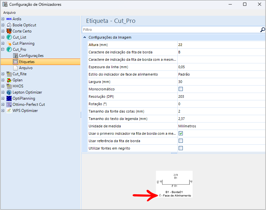This screenshot has width=266, height=210.
Task: Expand the Cut_List tree node
Action: (x=3, y=37)
